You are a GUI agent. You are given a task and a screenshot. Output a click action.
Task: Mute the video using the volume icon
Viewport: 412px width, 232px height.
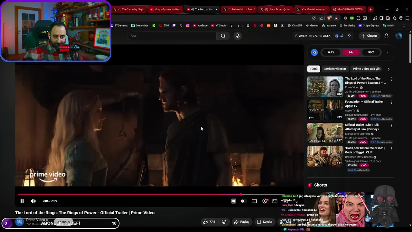[x=33, y=201]
